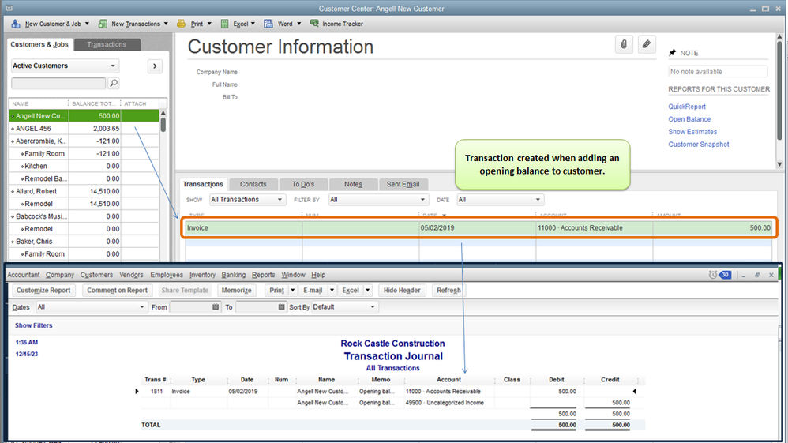Click the To date calendar icon
Viewport: 788px width, 443px height.
click(281, 306)
